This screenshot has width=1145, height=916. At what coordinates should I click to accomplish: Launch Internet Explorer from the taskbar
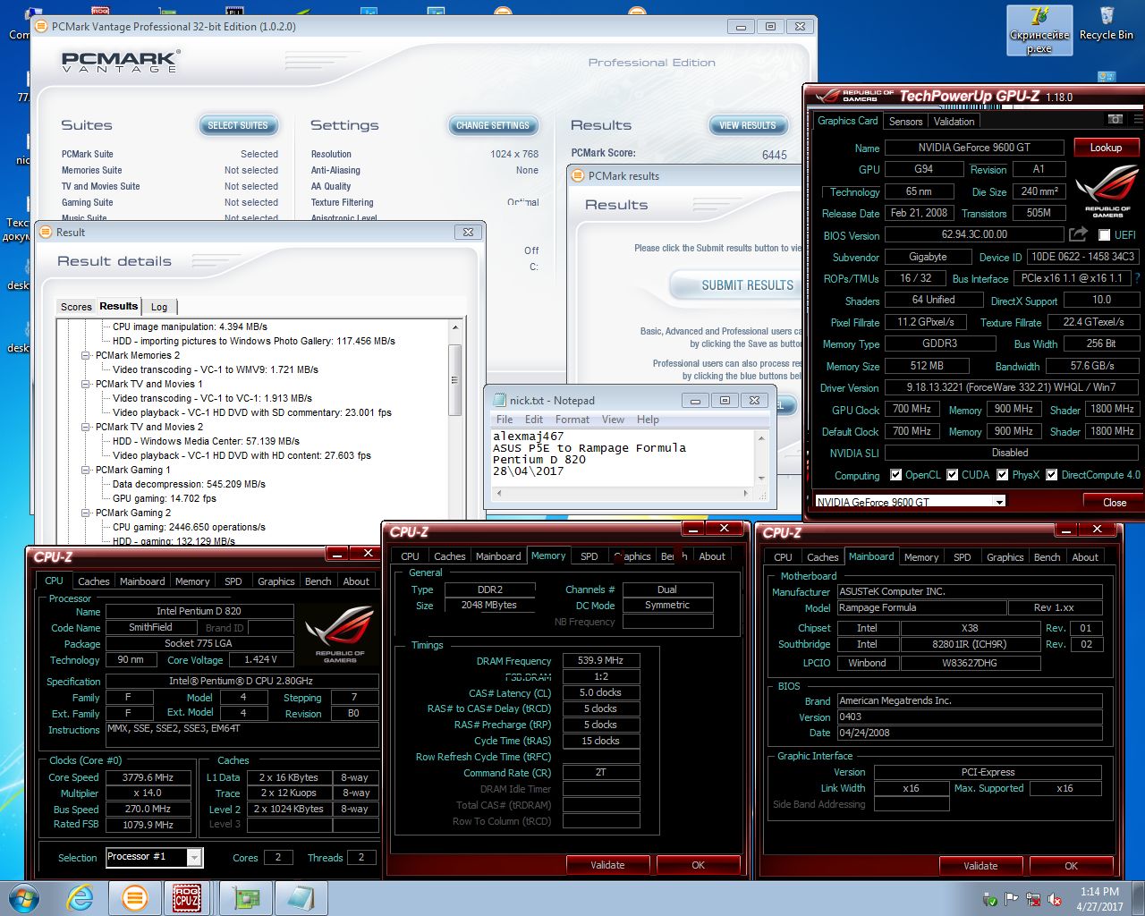[x=81, y=897]
